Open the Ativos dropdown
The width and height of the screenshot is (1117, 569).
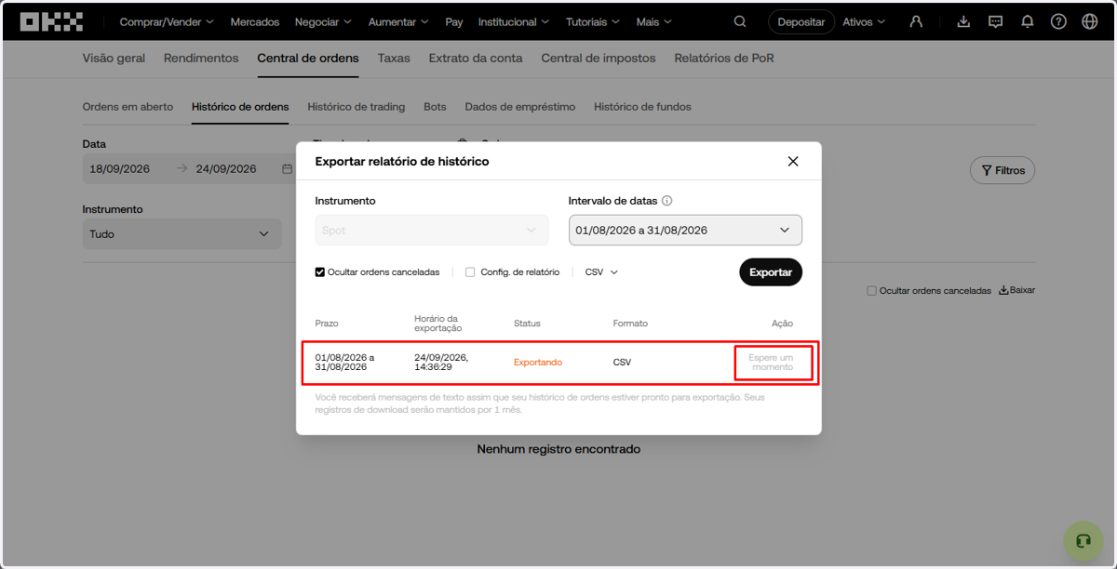(864, 21)
